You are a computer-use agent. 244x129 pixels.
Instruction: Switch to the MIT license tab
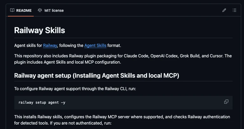(51, 10)
